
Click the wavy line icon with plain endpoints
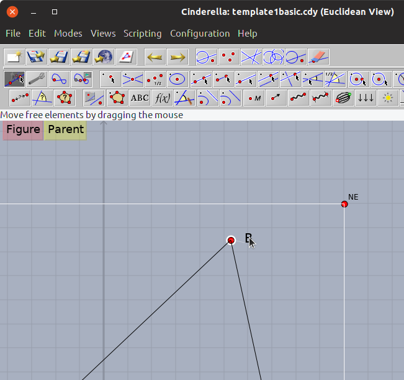click(x=299, y=98)
